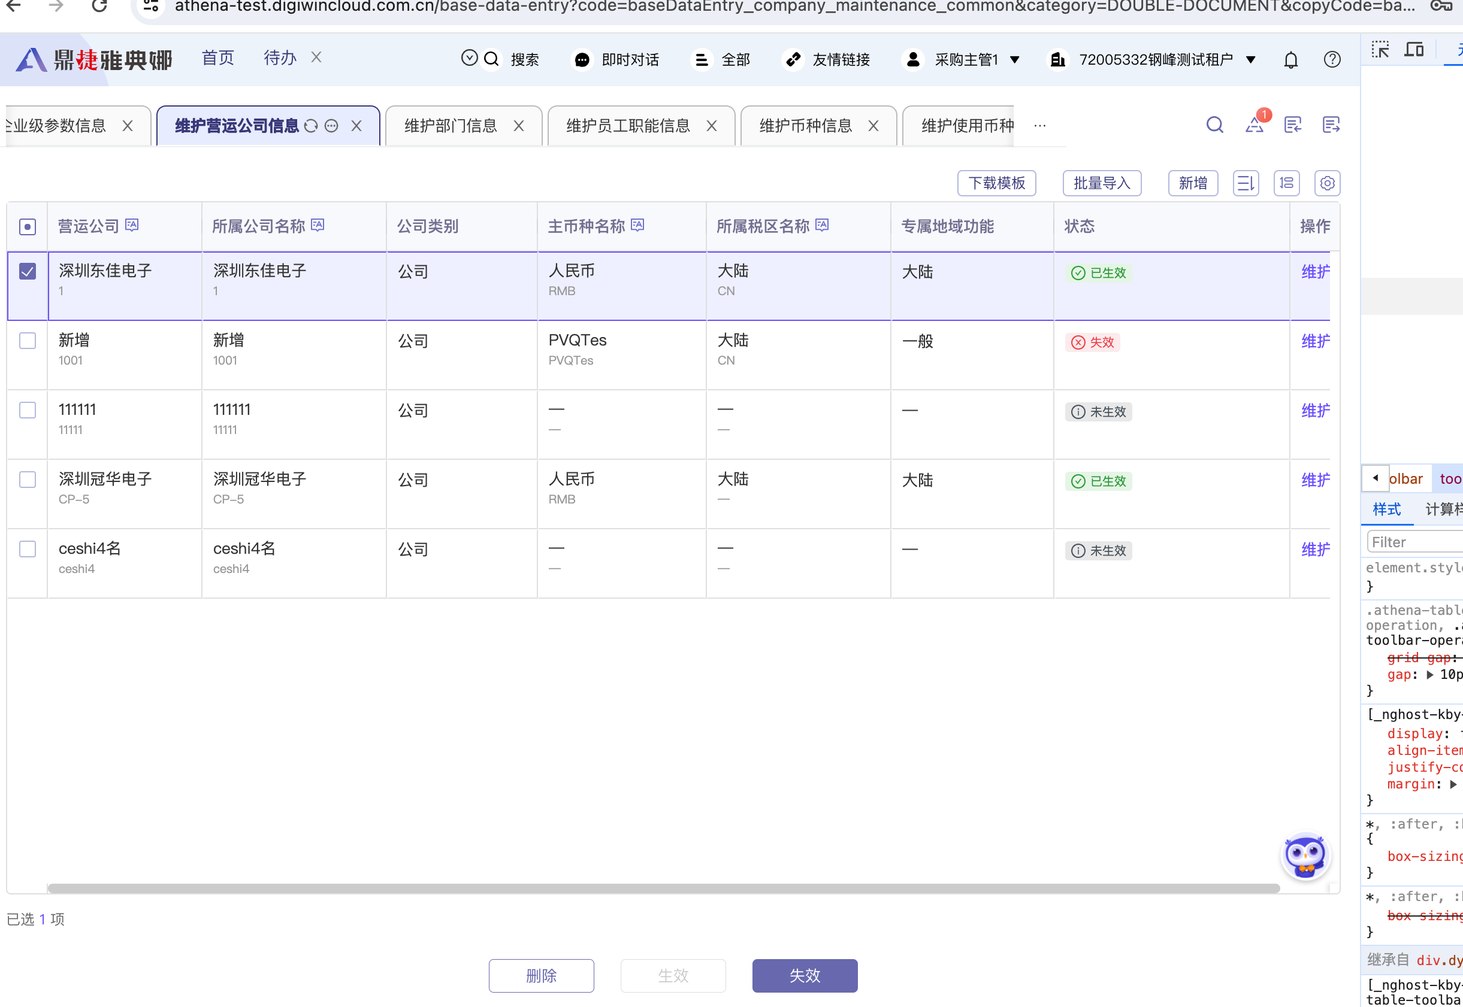This screenshot has width=1463, height=1007.
Task: Expand the gap property triangle in DevTools
Action: click(x=1430, y=675)
